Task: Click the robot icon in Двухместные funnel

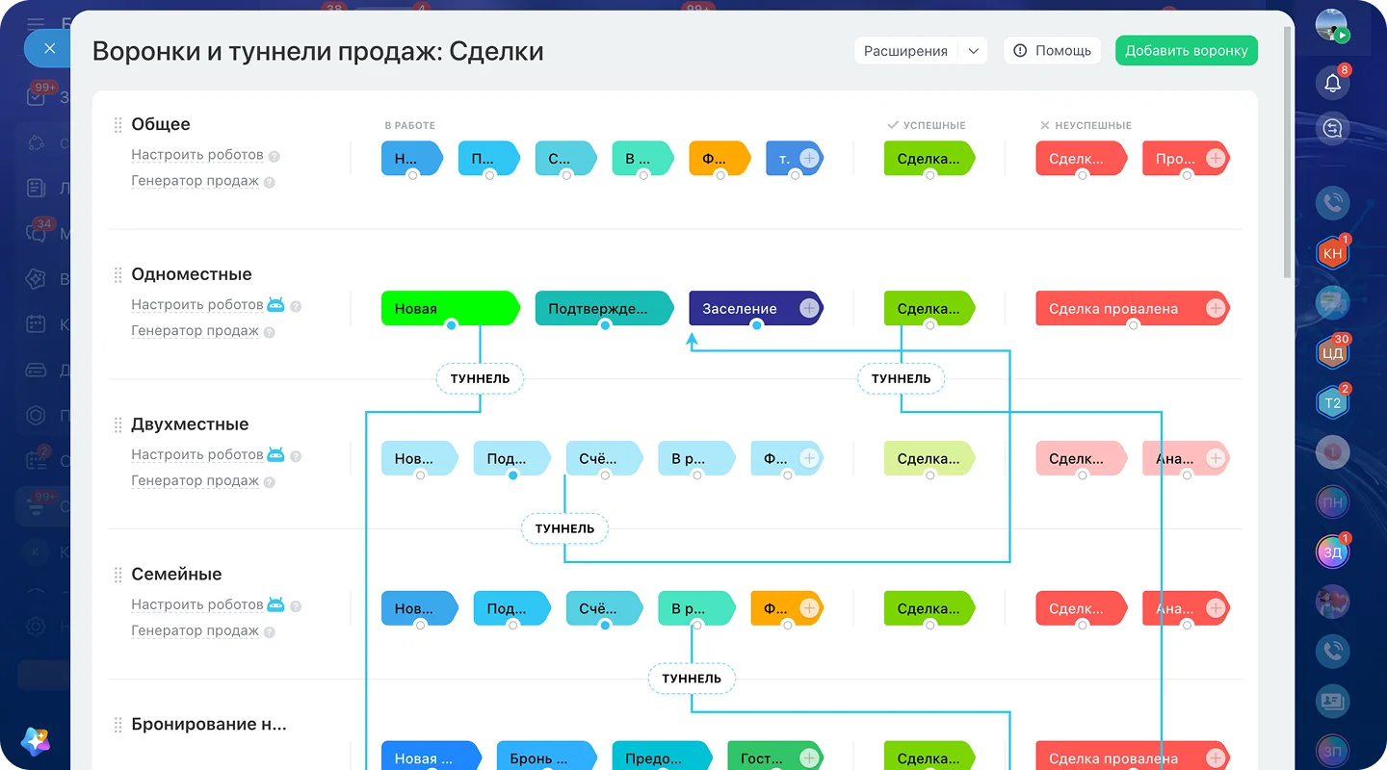Action: pyautogui.click(x=275, y=454)
